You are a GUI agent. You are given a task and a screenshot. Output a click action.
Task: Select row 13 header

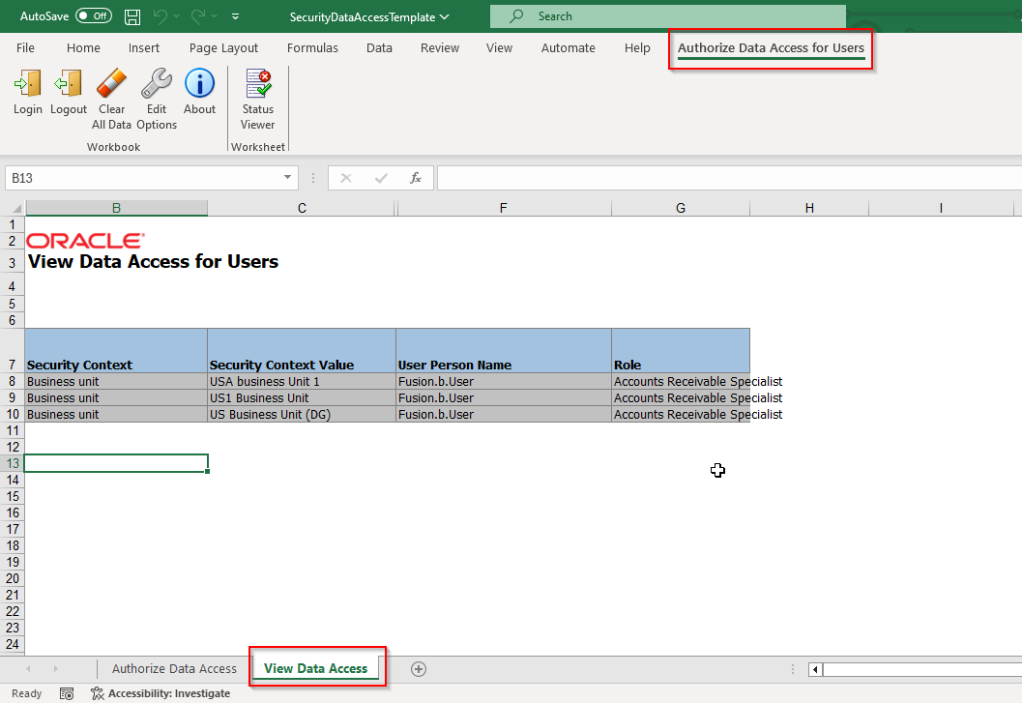[13, 463]
